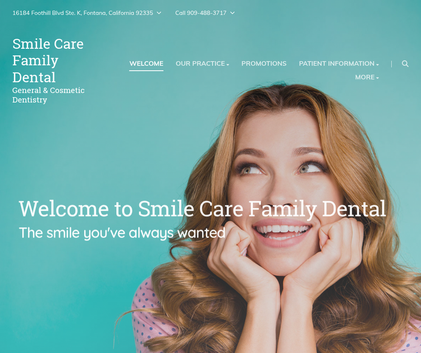The image size is (421, 353).
Task: Expand the chevron next to Call 909-488-3717
Action: 232,13
